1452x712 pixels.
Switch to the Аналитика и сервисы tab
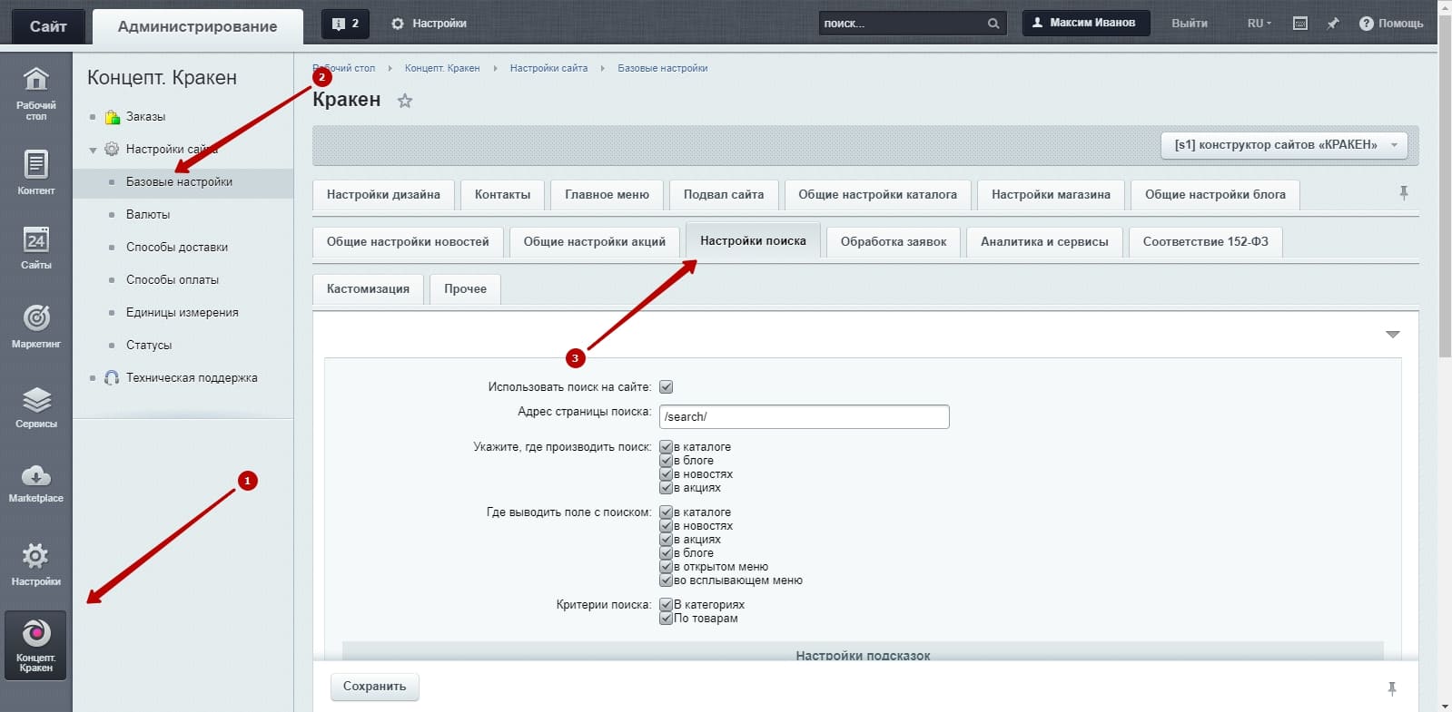point(1044,241)
